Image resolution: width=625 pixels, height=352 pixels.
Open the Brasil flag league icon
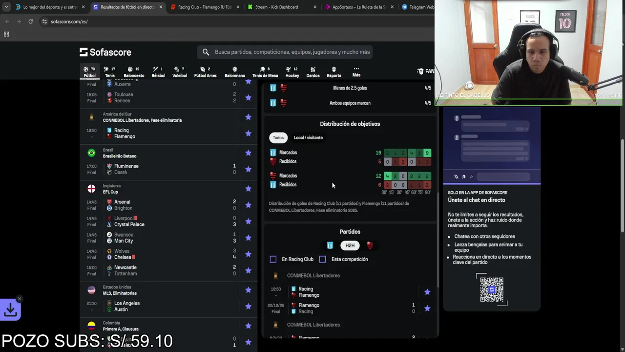click(91, 153)
